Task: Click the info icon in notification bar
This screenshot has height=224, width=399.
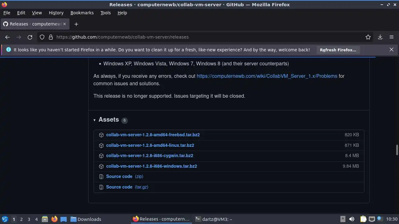Action: point(8,49)
